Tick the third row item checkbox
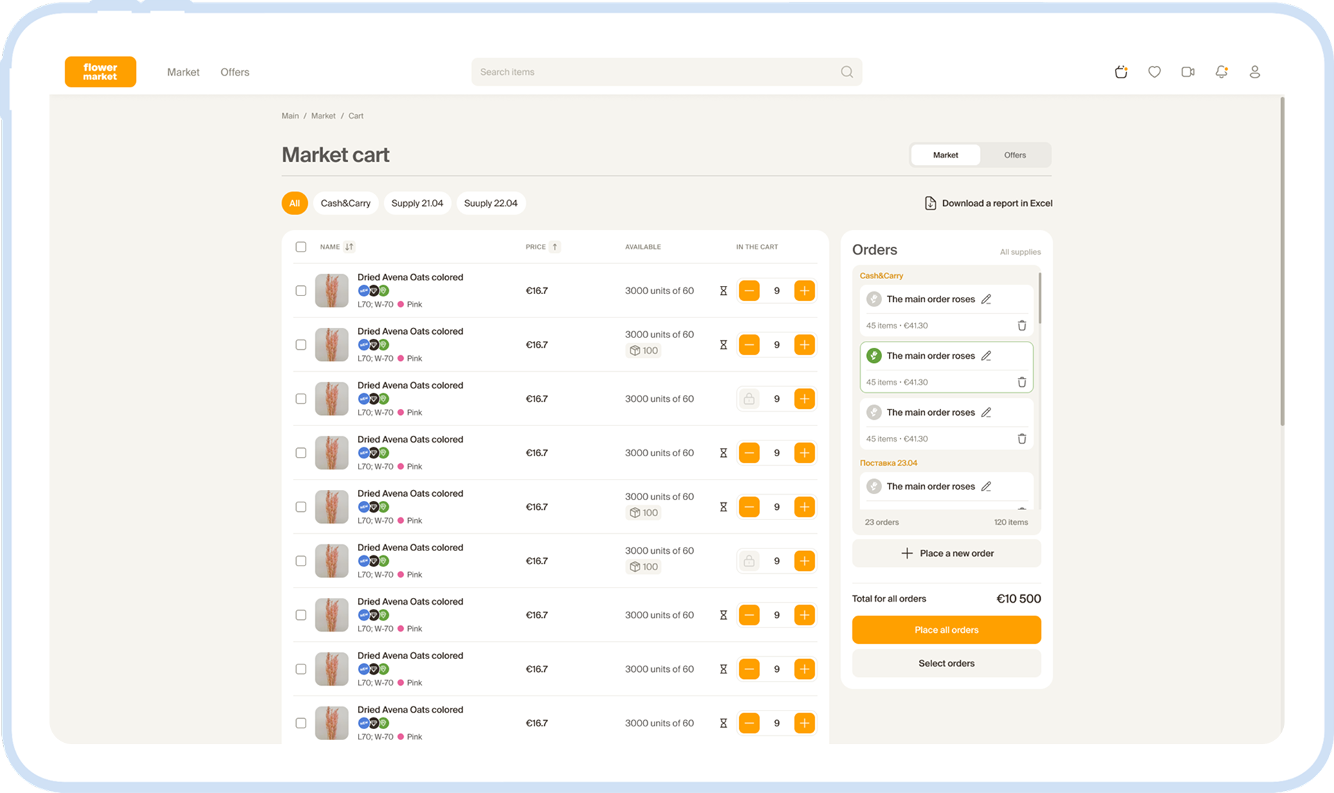 click(301, 399)
